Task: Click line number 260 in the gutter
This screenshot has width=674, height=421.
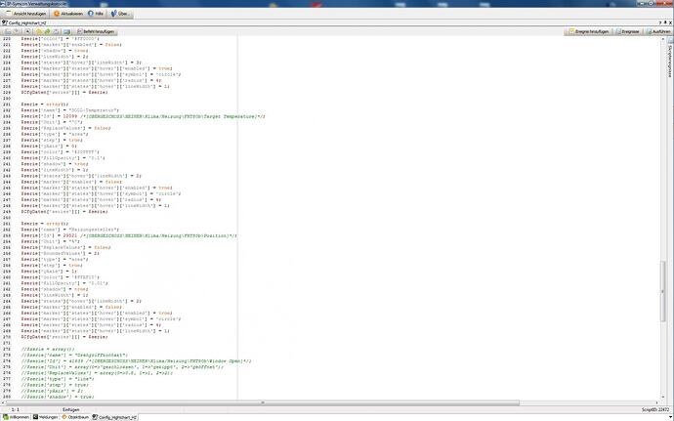Action: coord(7,277)
